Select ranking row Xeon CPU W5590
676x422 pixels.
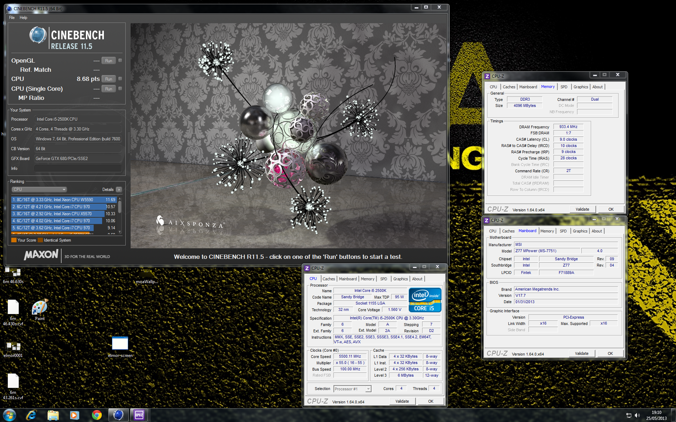pyautogui.click(x=64, y=200)
